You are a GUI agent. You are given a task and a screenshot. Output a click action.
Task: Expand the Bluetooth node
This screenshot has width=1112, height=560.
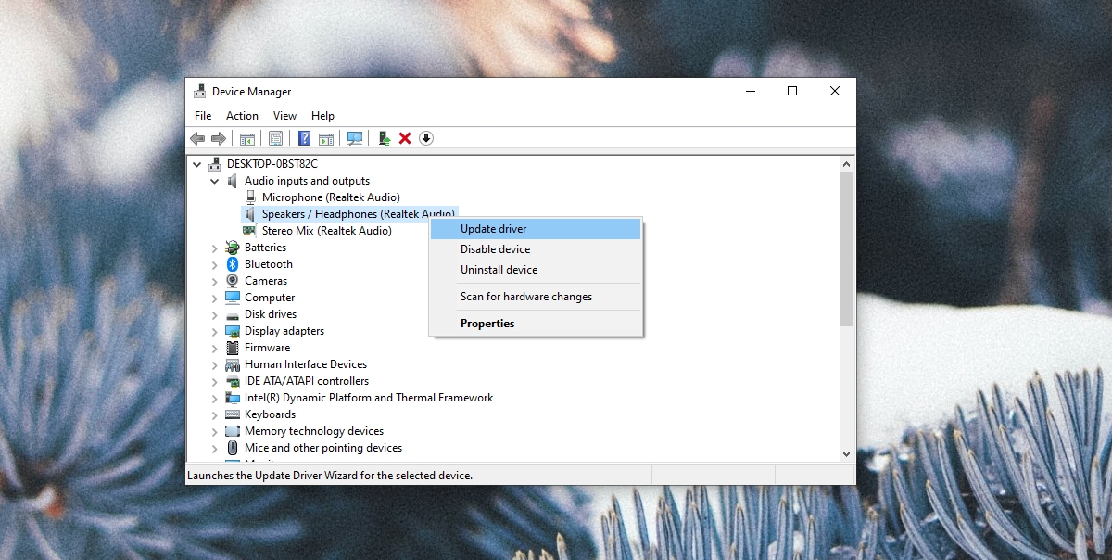tap(214, 264)
